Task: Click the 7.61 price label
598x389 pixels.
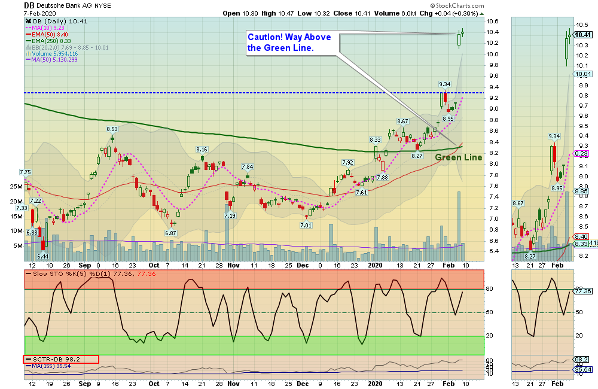Action: (x=362, y=192)
